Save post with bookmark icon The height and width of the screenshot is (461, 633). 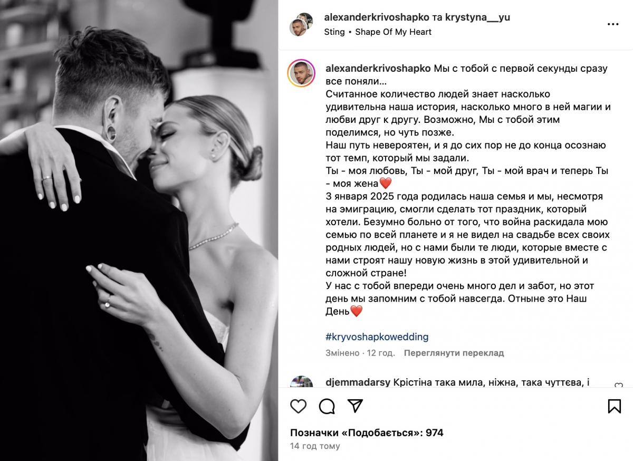(x=615, y=406)
